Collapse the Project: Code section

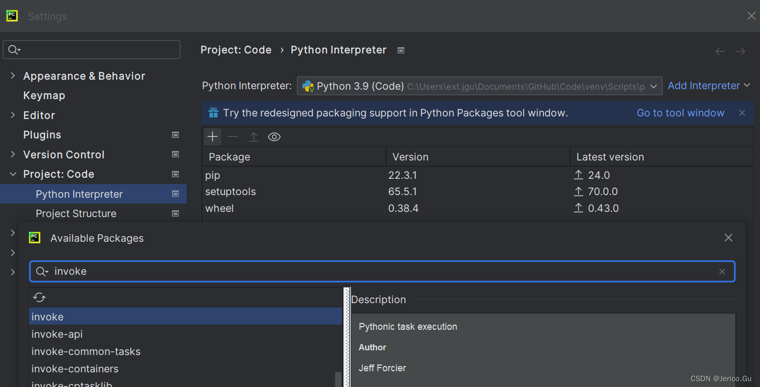[x=13, y=174]
